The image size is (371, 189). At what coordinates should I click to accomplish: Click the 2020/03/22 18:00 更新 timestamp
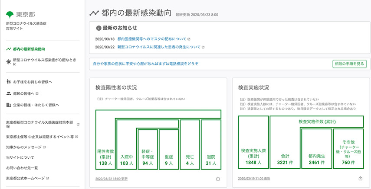pos(111,178)
